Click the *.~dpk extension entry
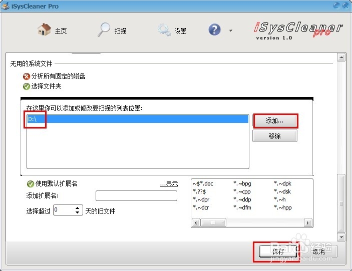 point(282,183)
